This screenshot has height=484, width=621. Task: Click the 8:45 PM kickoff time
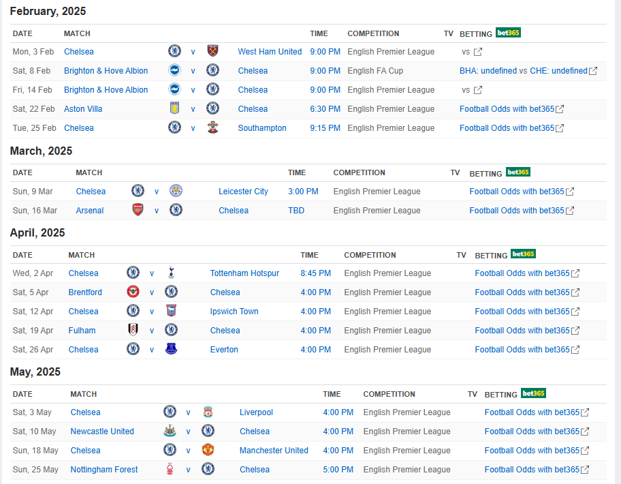point(316,273)
